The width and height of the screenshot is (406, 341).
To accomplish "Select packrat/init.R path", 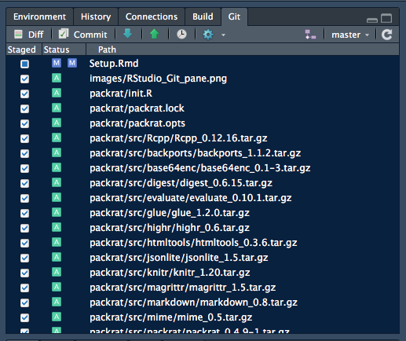I will [x=121, y=93].
